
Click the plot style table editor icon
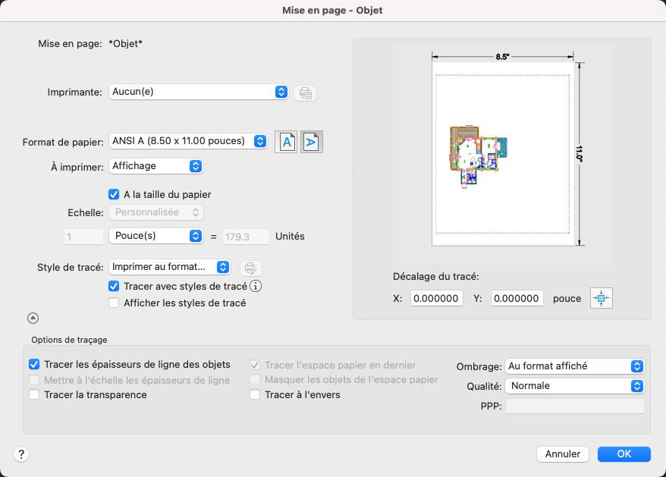pyautogui.click(x=250, y=267)
